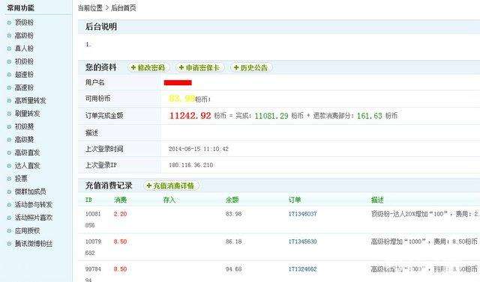Click the red 11242.92 order total
Image resolution: width=480 pixels, height=282 pixels.
pyautogui.click(x=190, y=116)
